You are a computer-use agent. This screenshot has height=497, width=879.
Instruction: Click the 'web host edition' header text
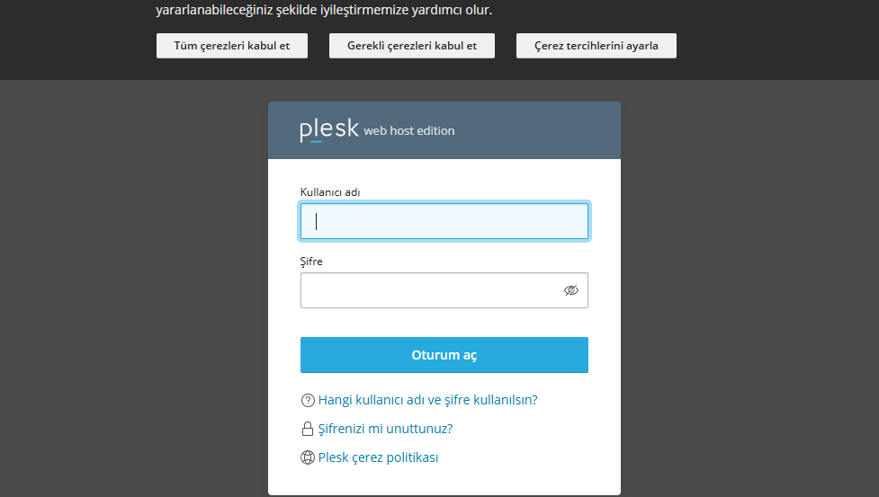(x=409, y=131)
